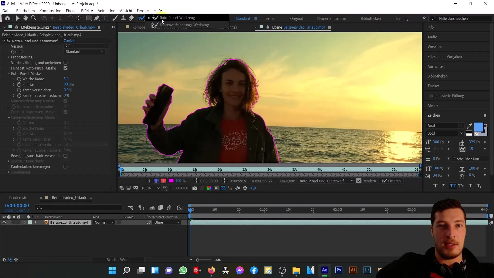Toggle Weiche Kante stopwatch keyframe

[x=19, y=79]
